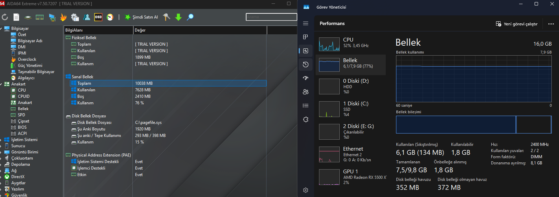This screenshot has height=197, width=559.
Task: Open Task Manager App history icon
Action: coord(306,65)
